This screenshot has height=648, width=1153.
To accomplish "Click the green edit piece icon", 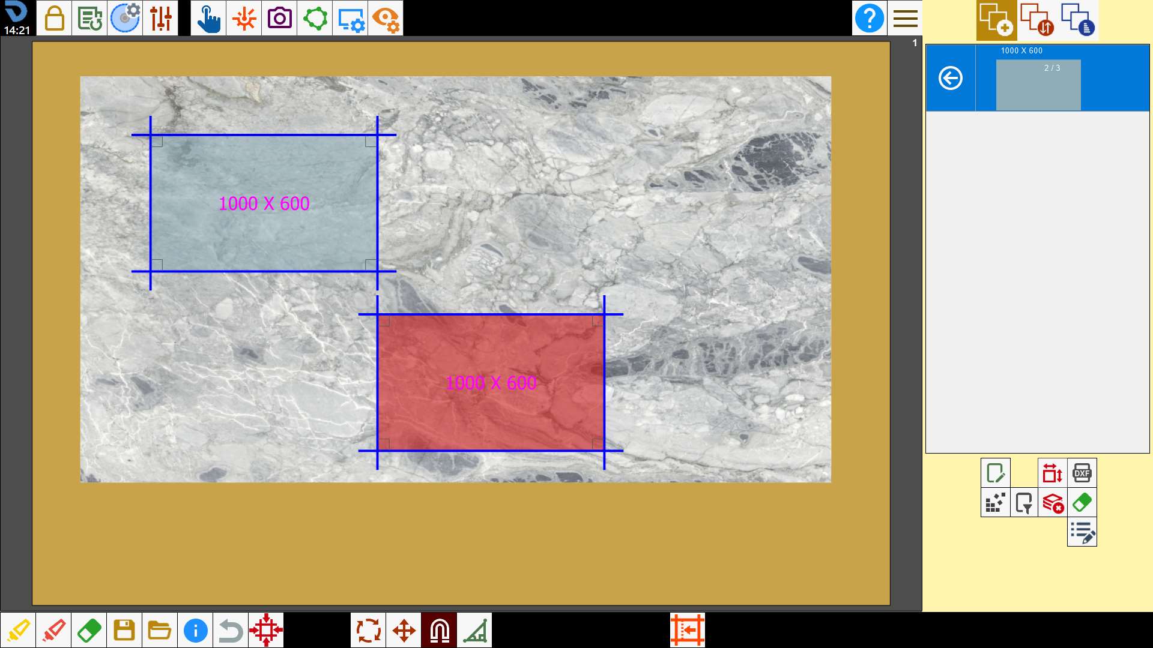I will tap(995, 473).
